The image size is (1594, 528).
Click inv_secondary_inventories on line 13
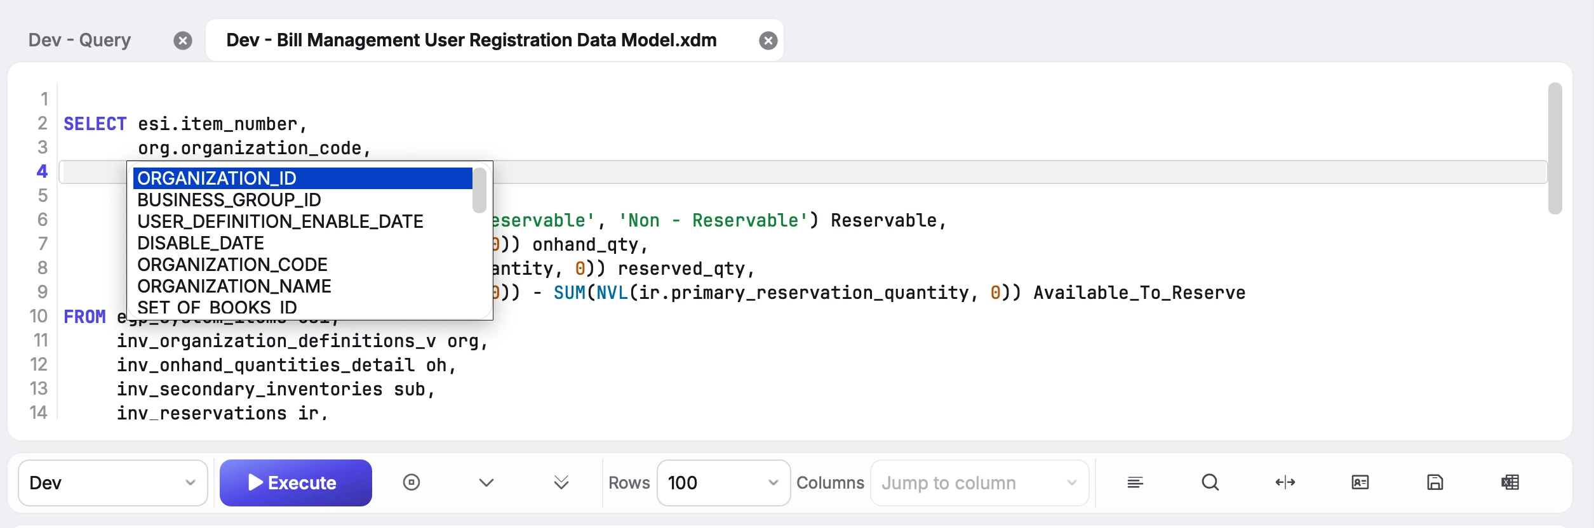point(250,389)
